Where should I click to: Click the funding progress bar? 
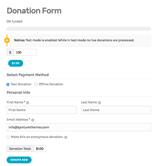point(79,29)
